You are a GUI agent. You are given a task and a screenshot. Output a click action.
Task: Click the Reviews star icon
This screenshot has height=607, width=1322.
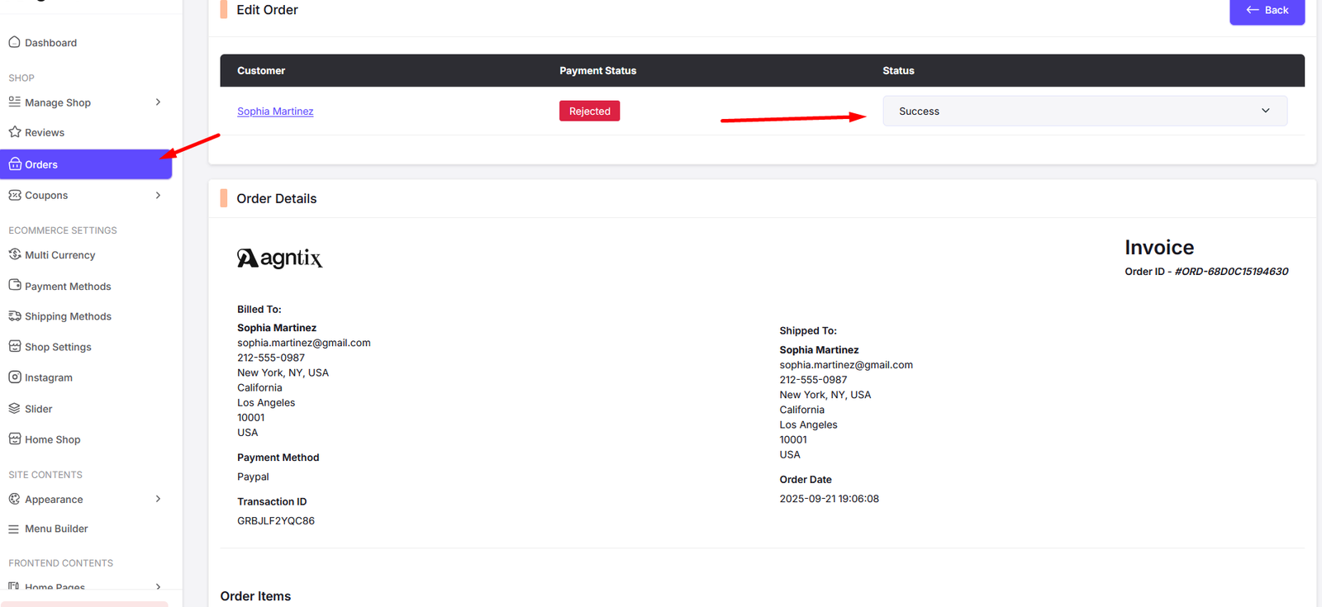[14, 132]
